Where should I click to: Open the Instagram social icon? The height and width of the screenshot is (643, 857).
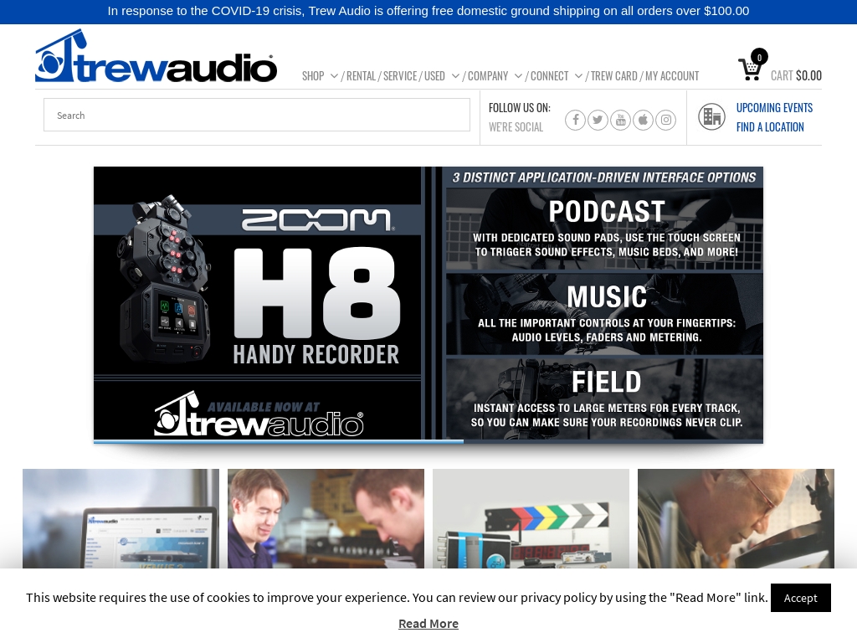665,120
